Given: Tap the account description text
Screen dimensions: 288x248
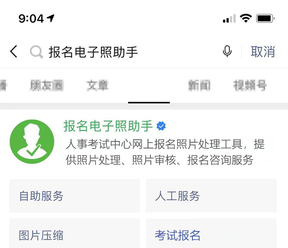Looking at the screenshot, I should [165, 152].
